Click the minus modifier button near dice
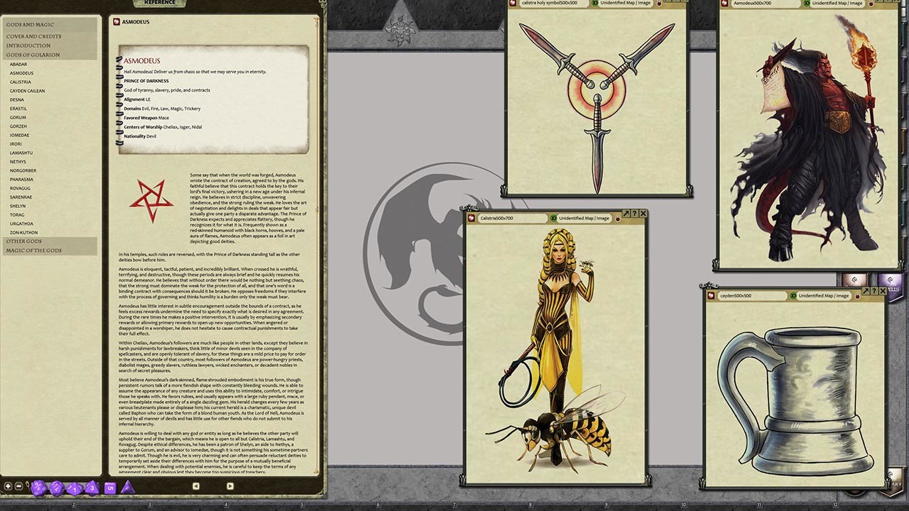 18,486
